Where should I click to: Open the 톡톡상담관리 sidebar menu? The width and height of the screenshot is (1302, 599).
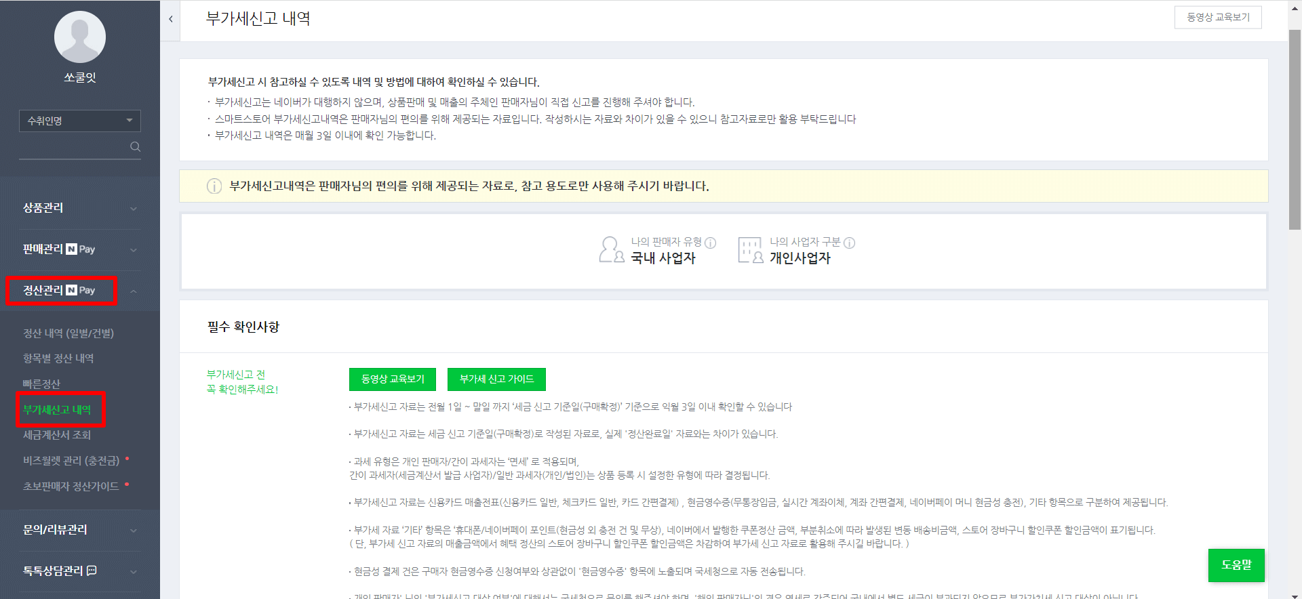click(53, 571)
